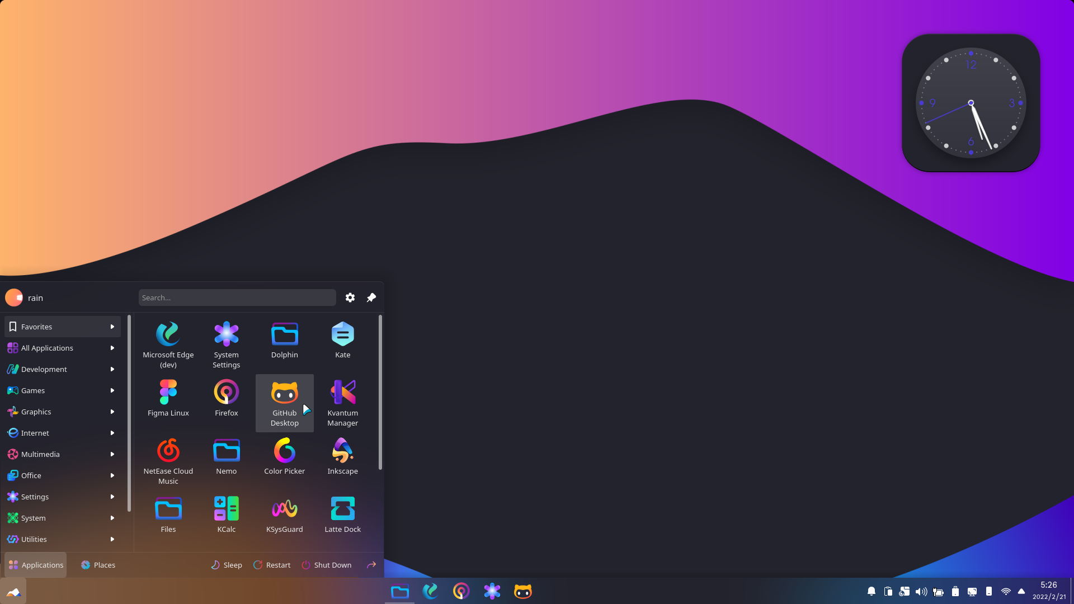
Task: Open the clipboard tray icon
Action: (x=888, y=591)
